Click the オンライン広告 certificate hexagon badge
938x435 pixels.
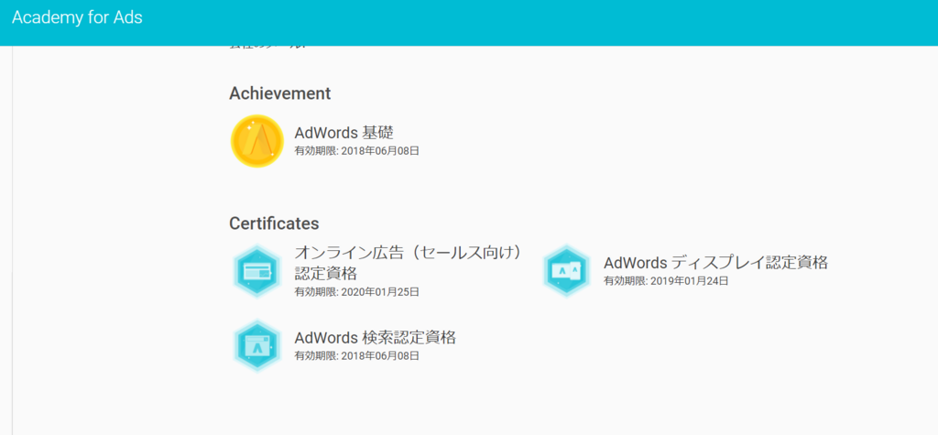[x=256, y=271]
